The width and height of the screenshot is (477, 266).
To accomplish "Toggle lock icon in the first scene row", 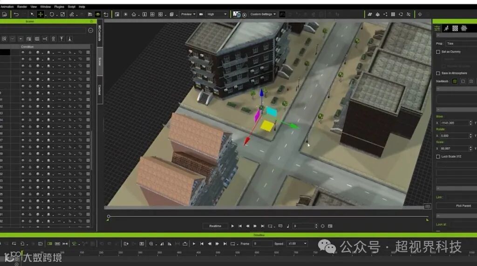I will [x=30, y=52].
